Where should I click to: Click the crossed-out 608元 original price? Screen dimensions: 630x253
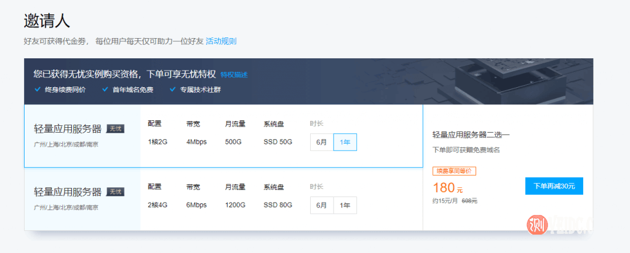point(469,201)
